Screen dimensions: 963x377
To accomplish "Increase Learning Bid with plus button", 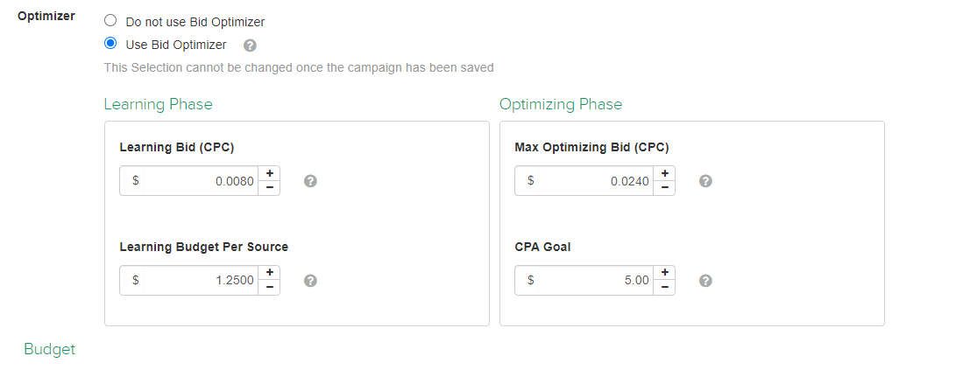I will [269, 173].
